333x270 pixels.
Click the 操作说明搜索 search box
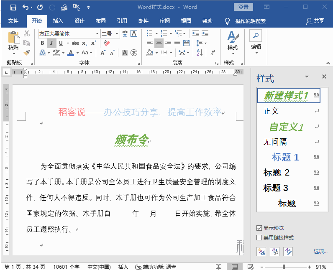click(x=250, y=21)
